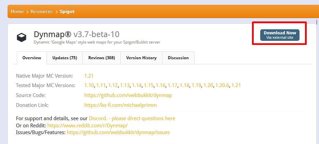The width and height of the screenshot is (319, 144).
Task: Open the GitHub source code link
Action: pos(128,95)
